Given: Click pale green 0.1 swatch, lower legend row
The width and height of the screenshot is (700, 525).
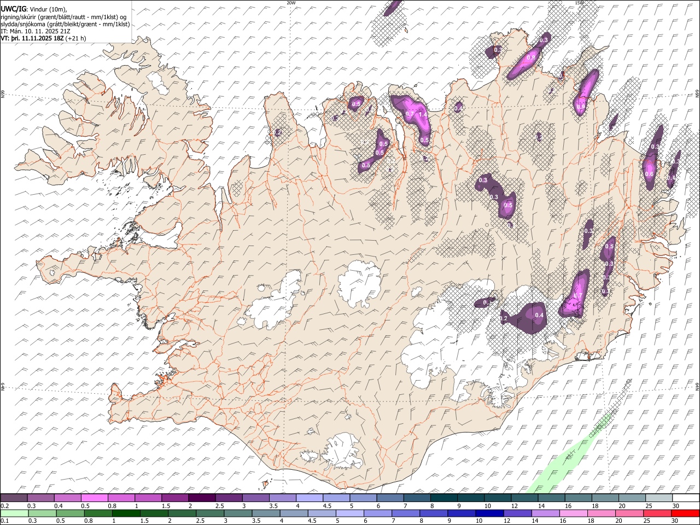Looking at the screenshot, I should [x=14, y=513].
